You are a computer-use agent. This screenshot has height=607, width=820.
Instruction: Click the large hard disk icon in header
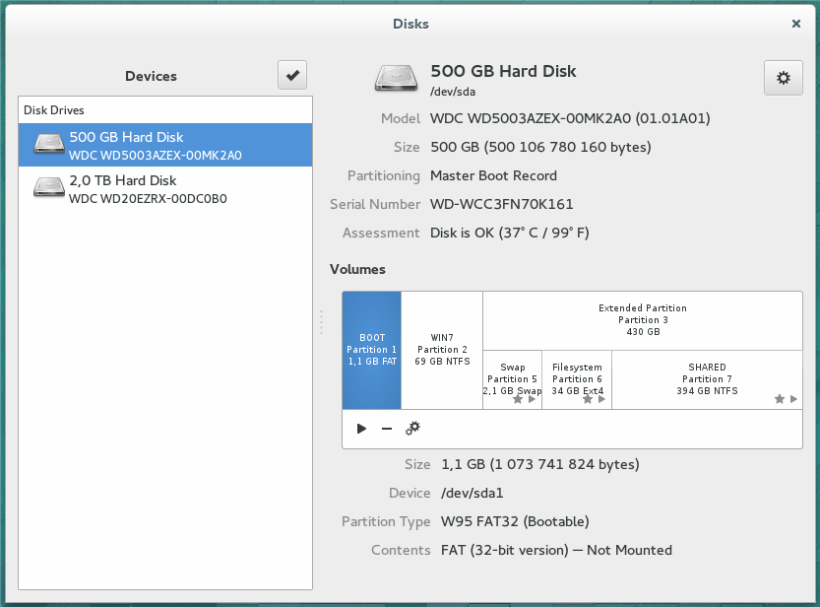click(396, 79)
